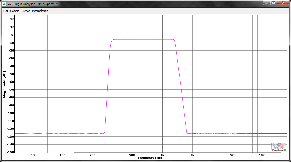Open the Domain menu
The width and height of the screenshot is (291, 162).
click(15, 11)
